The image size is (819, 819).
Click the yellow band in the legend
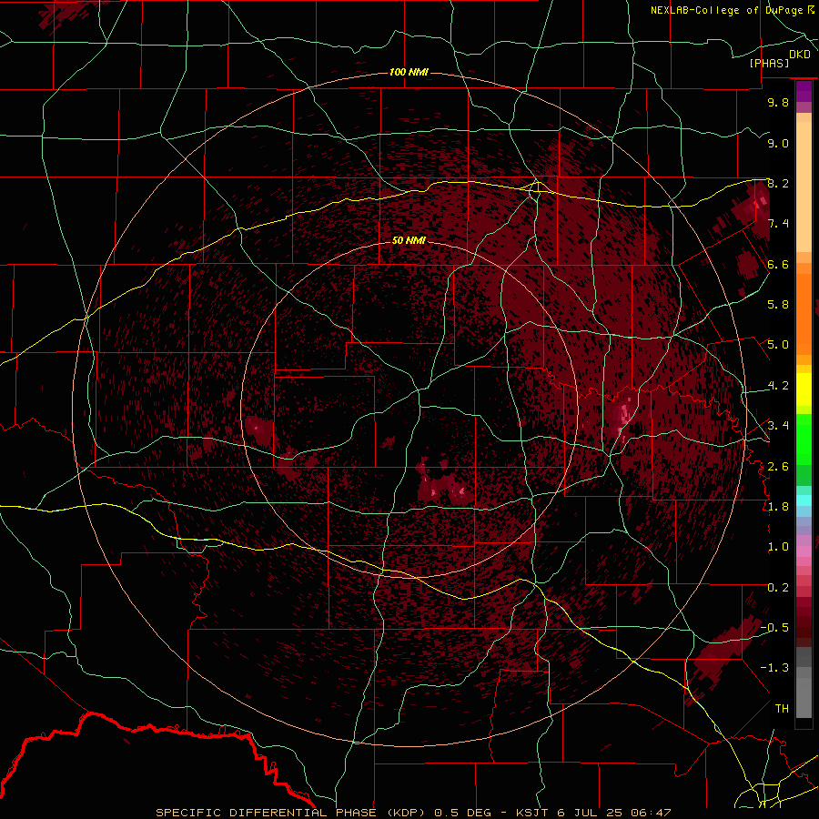tap(804, 389)
